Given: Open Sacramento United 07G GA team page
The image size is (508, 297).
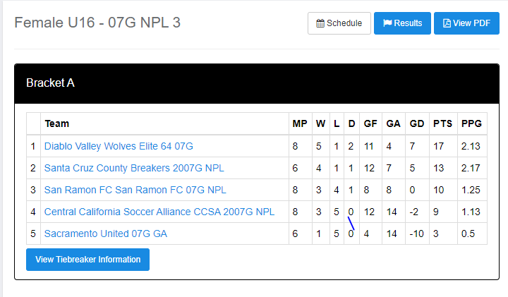Looking at the screenshot, I should (106, 234).
